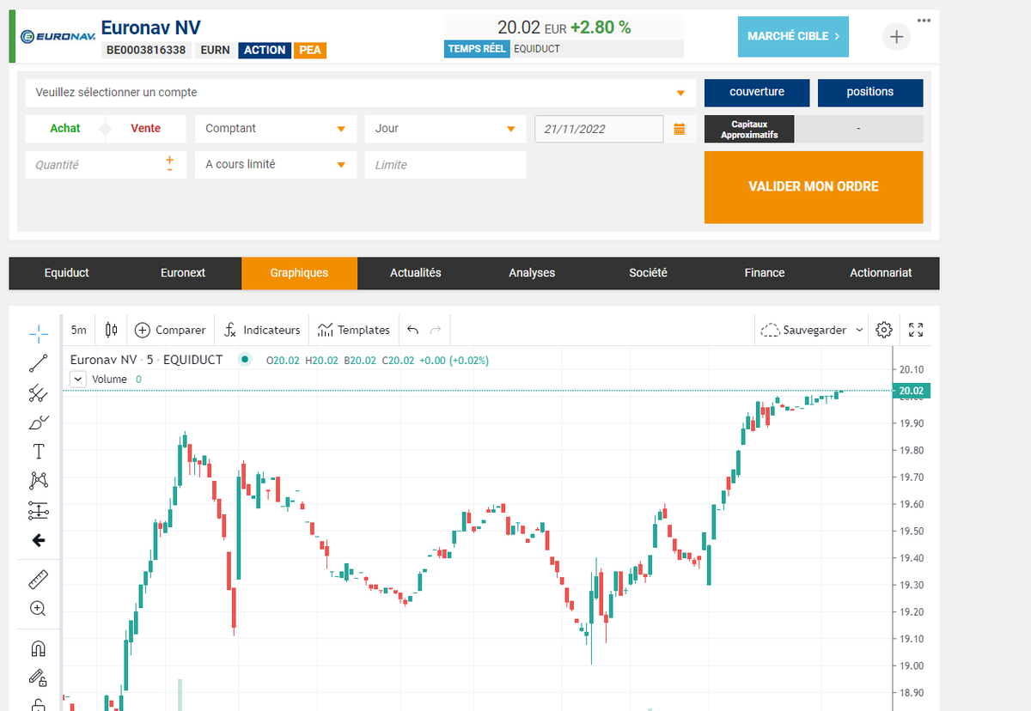Image resolution: width=1031 pixels, height=711 pixels.
Task: Collapse the Volume indicator legend
Action: tap(77, 379)
